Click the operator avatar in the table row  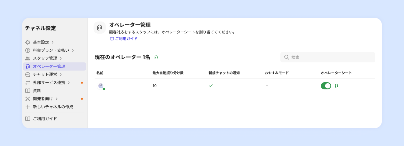(x=101, y=86)
